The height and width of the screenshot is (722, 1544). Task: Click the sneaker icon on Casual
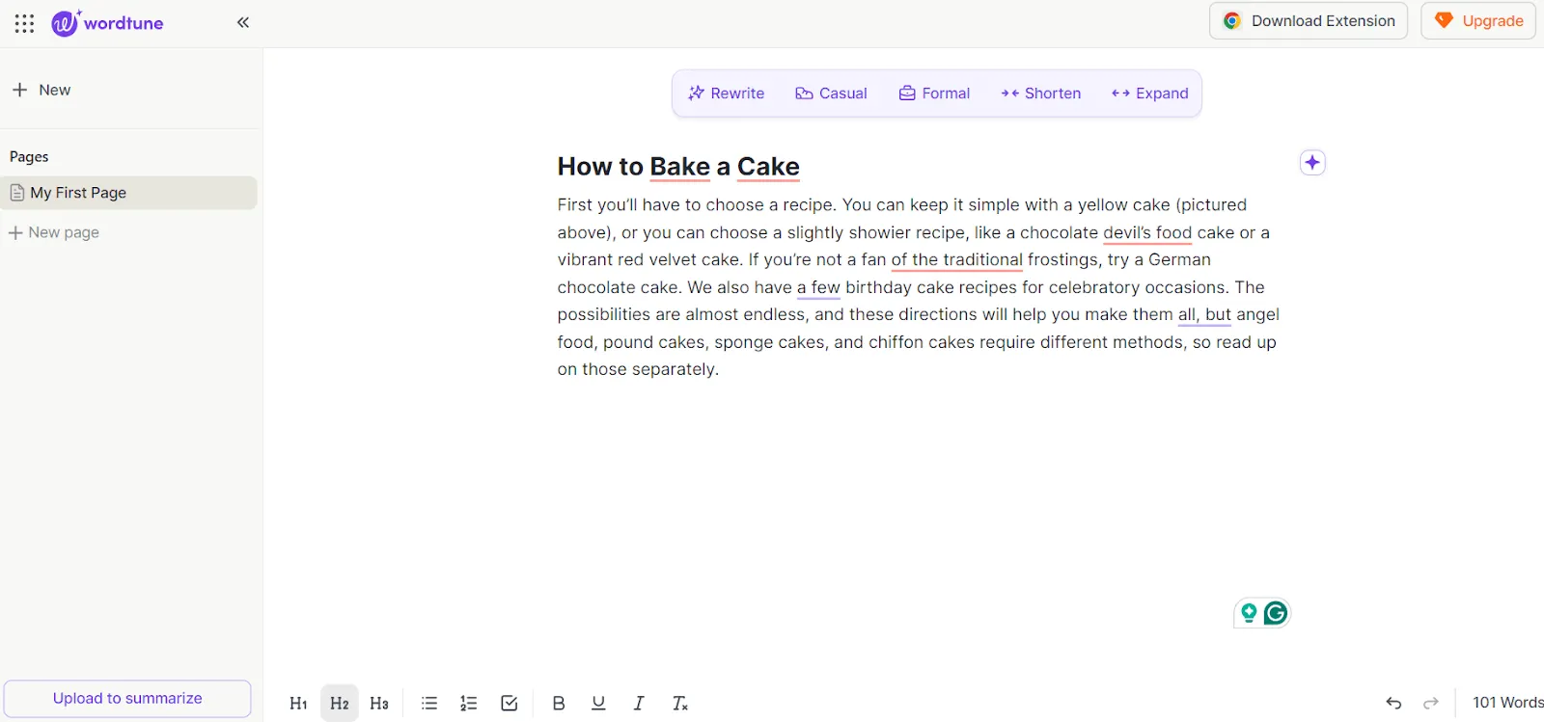pyautogui.click(x=804, y=94)
